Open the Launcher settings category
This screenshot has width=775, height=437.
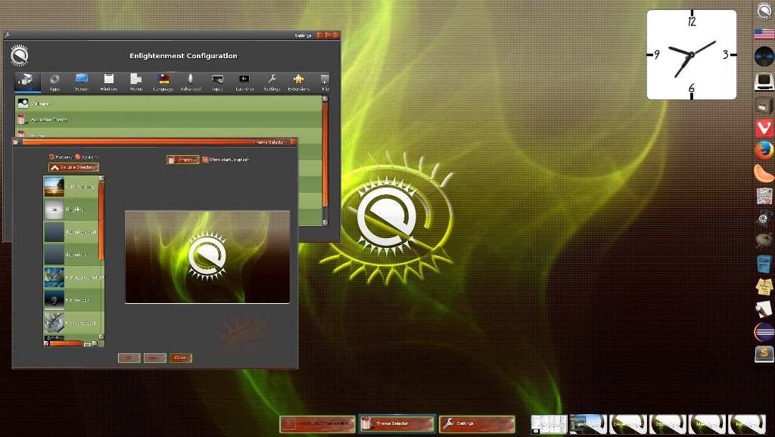tap(244, 82)
